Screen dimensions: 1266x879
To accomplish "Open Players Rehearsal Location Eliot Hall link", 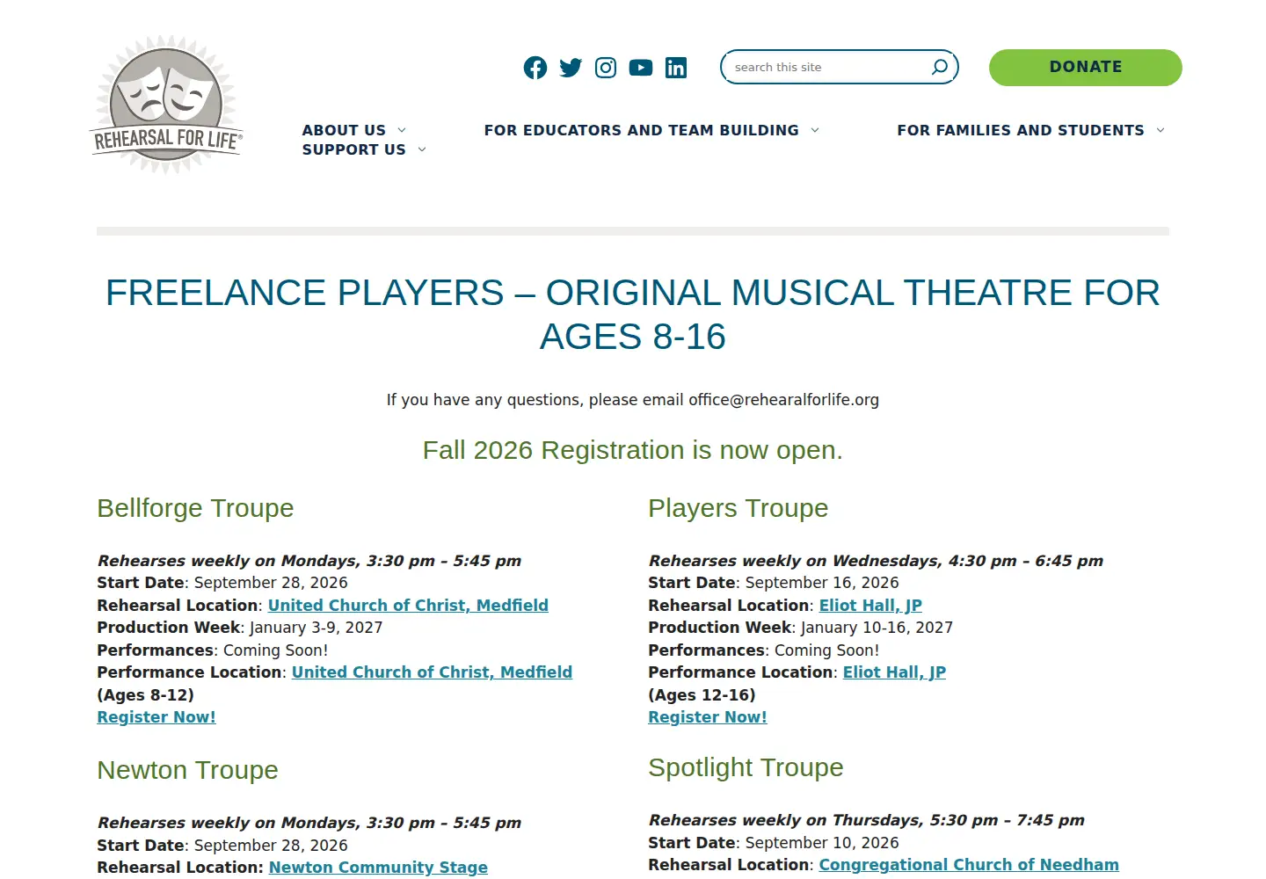I will [x=870, y=606].
